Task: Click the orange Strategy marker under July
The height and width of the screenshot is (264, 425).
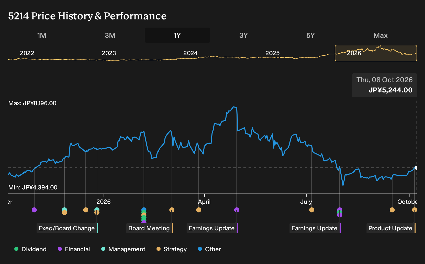Action: point(312,210)
